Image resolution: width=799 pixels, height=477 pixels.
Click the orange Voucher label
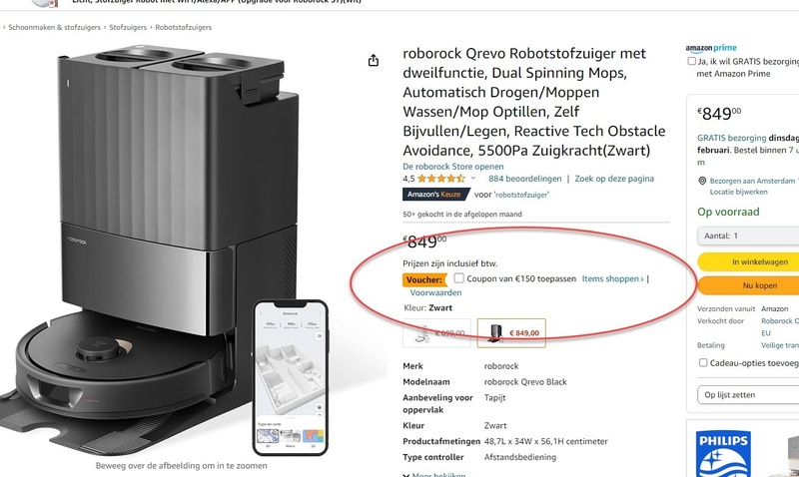[423, 280]
